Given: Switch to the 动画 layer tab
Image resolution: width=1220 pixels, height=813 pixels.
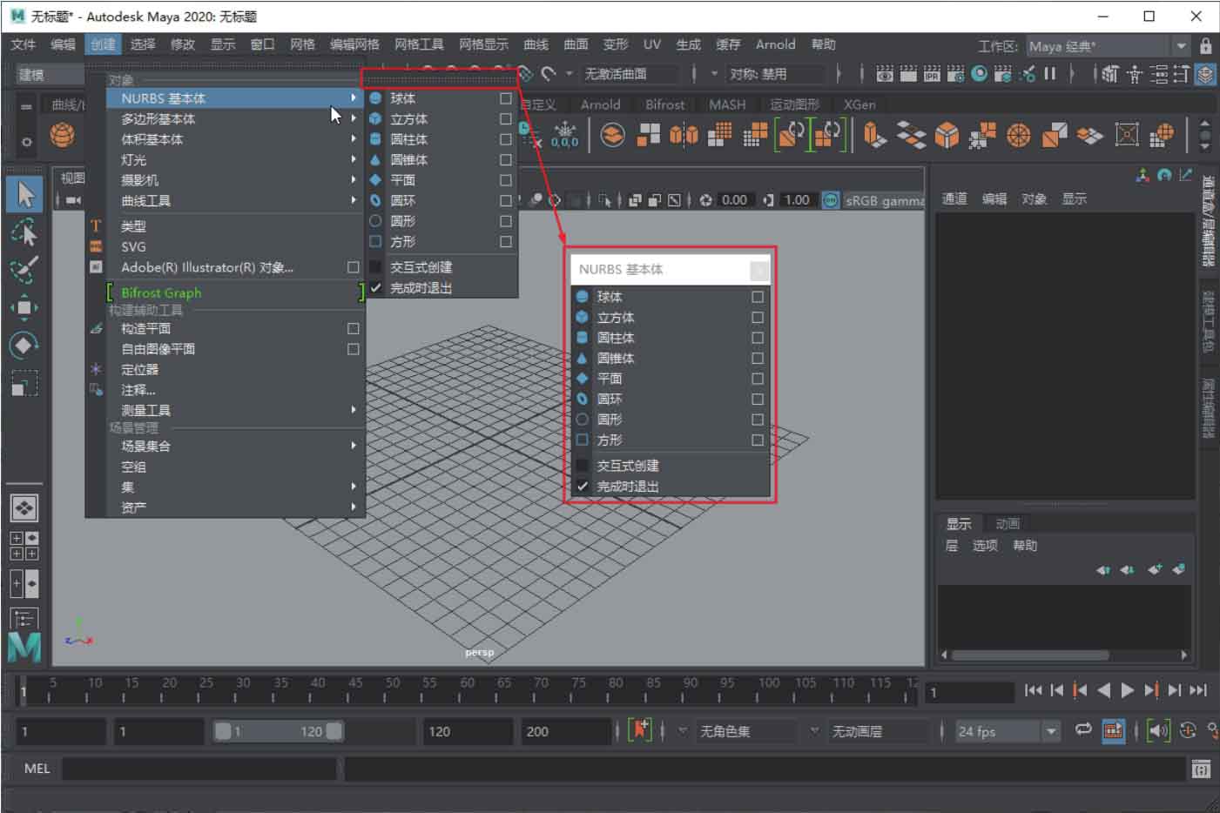Looking at the screenshot, I should tap(1008, 524).
